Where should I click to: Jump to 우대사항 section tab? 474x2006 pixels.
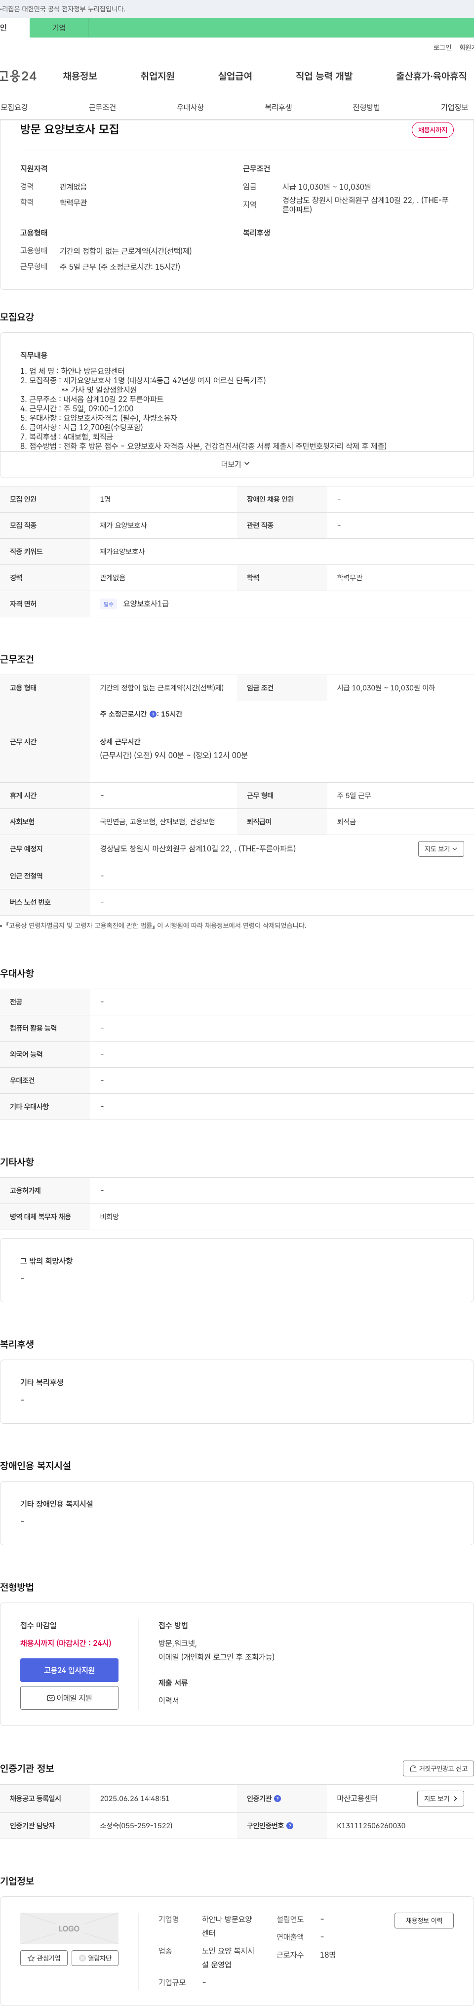click(190, 108)
